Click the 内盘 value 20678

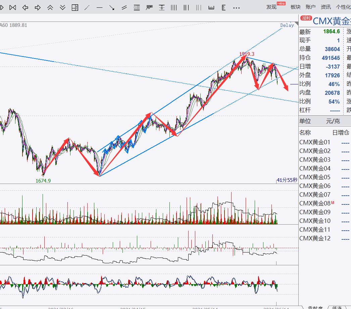[333, 93]
